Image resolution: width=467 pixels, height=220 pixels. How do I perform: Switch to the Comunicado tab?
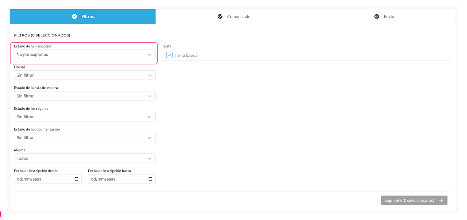coord(234,17)
